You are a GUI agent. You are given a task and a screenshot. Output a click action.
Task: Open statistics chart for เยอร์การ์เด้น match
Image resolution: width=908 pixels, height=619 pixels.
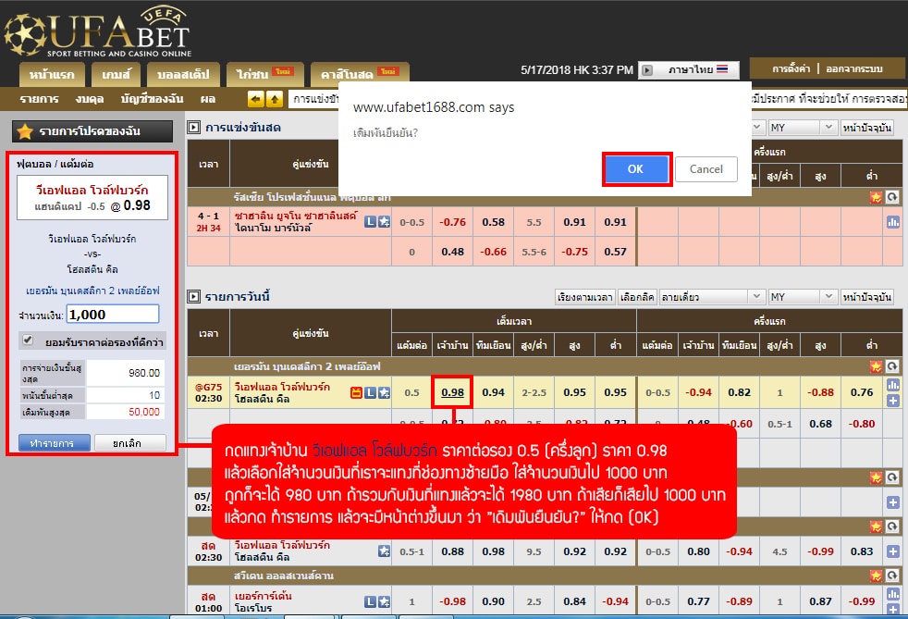(893, 594)
